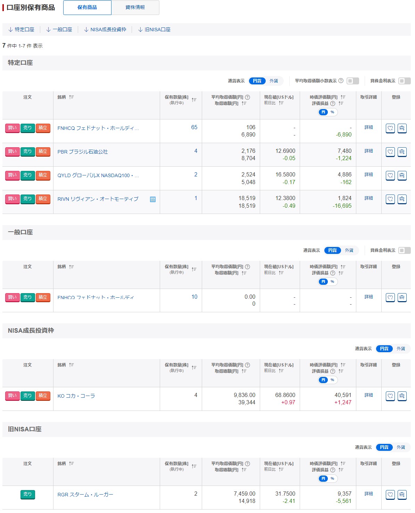Click portfolio register icon in RIVN row
This screenshot has height=513, width=415.
[x=402, y=199]
